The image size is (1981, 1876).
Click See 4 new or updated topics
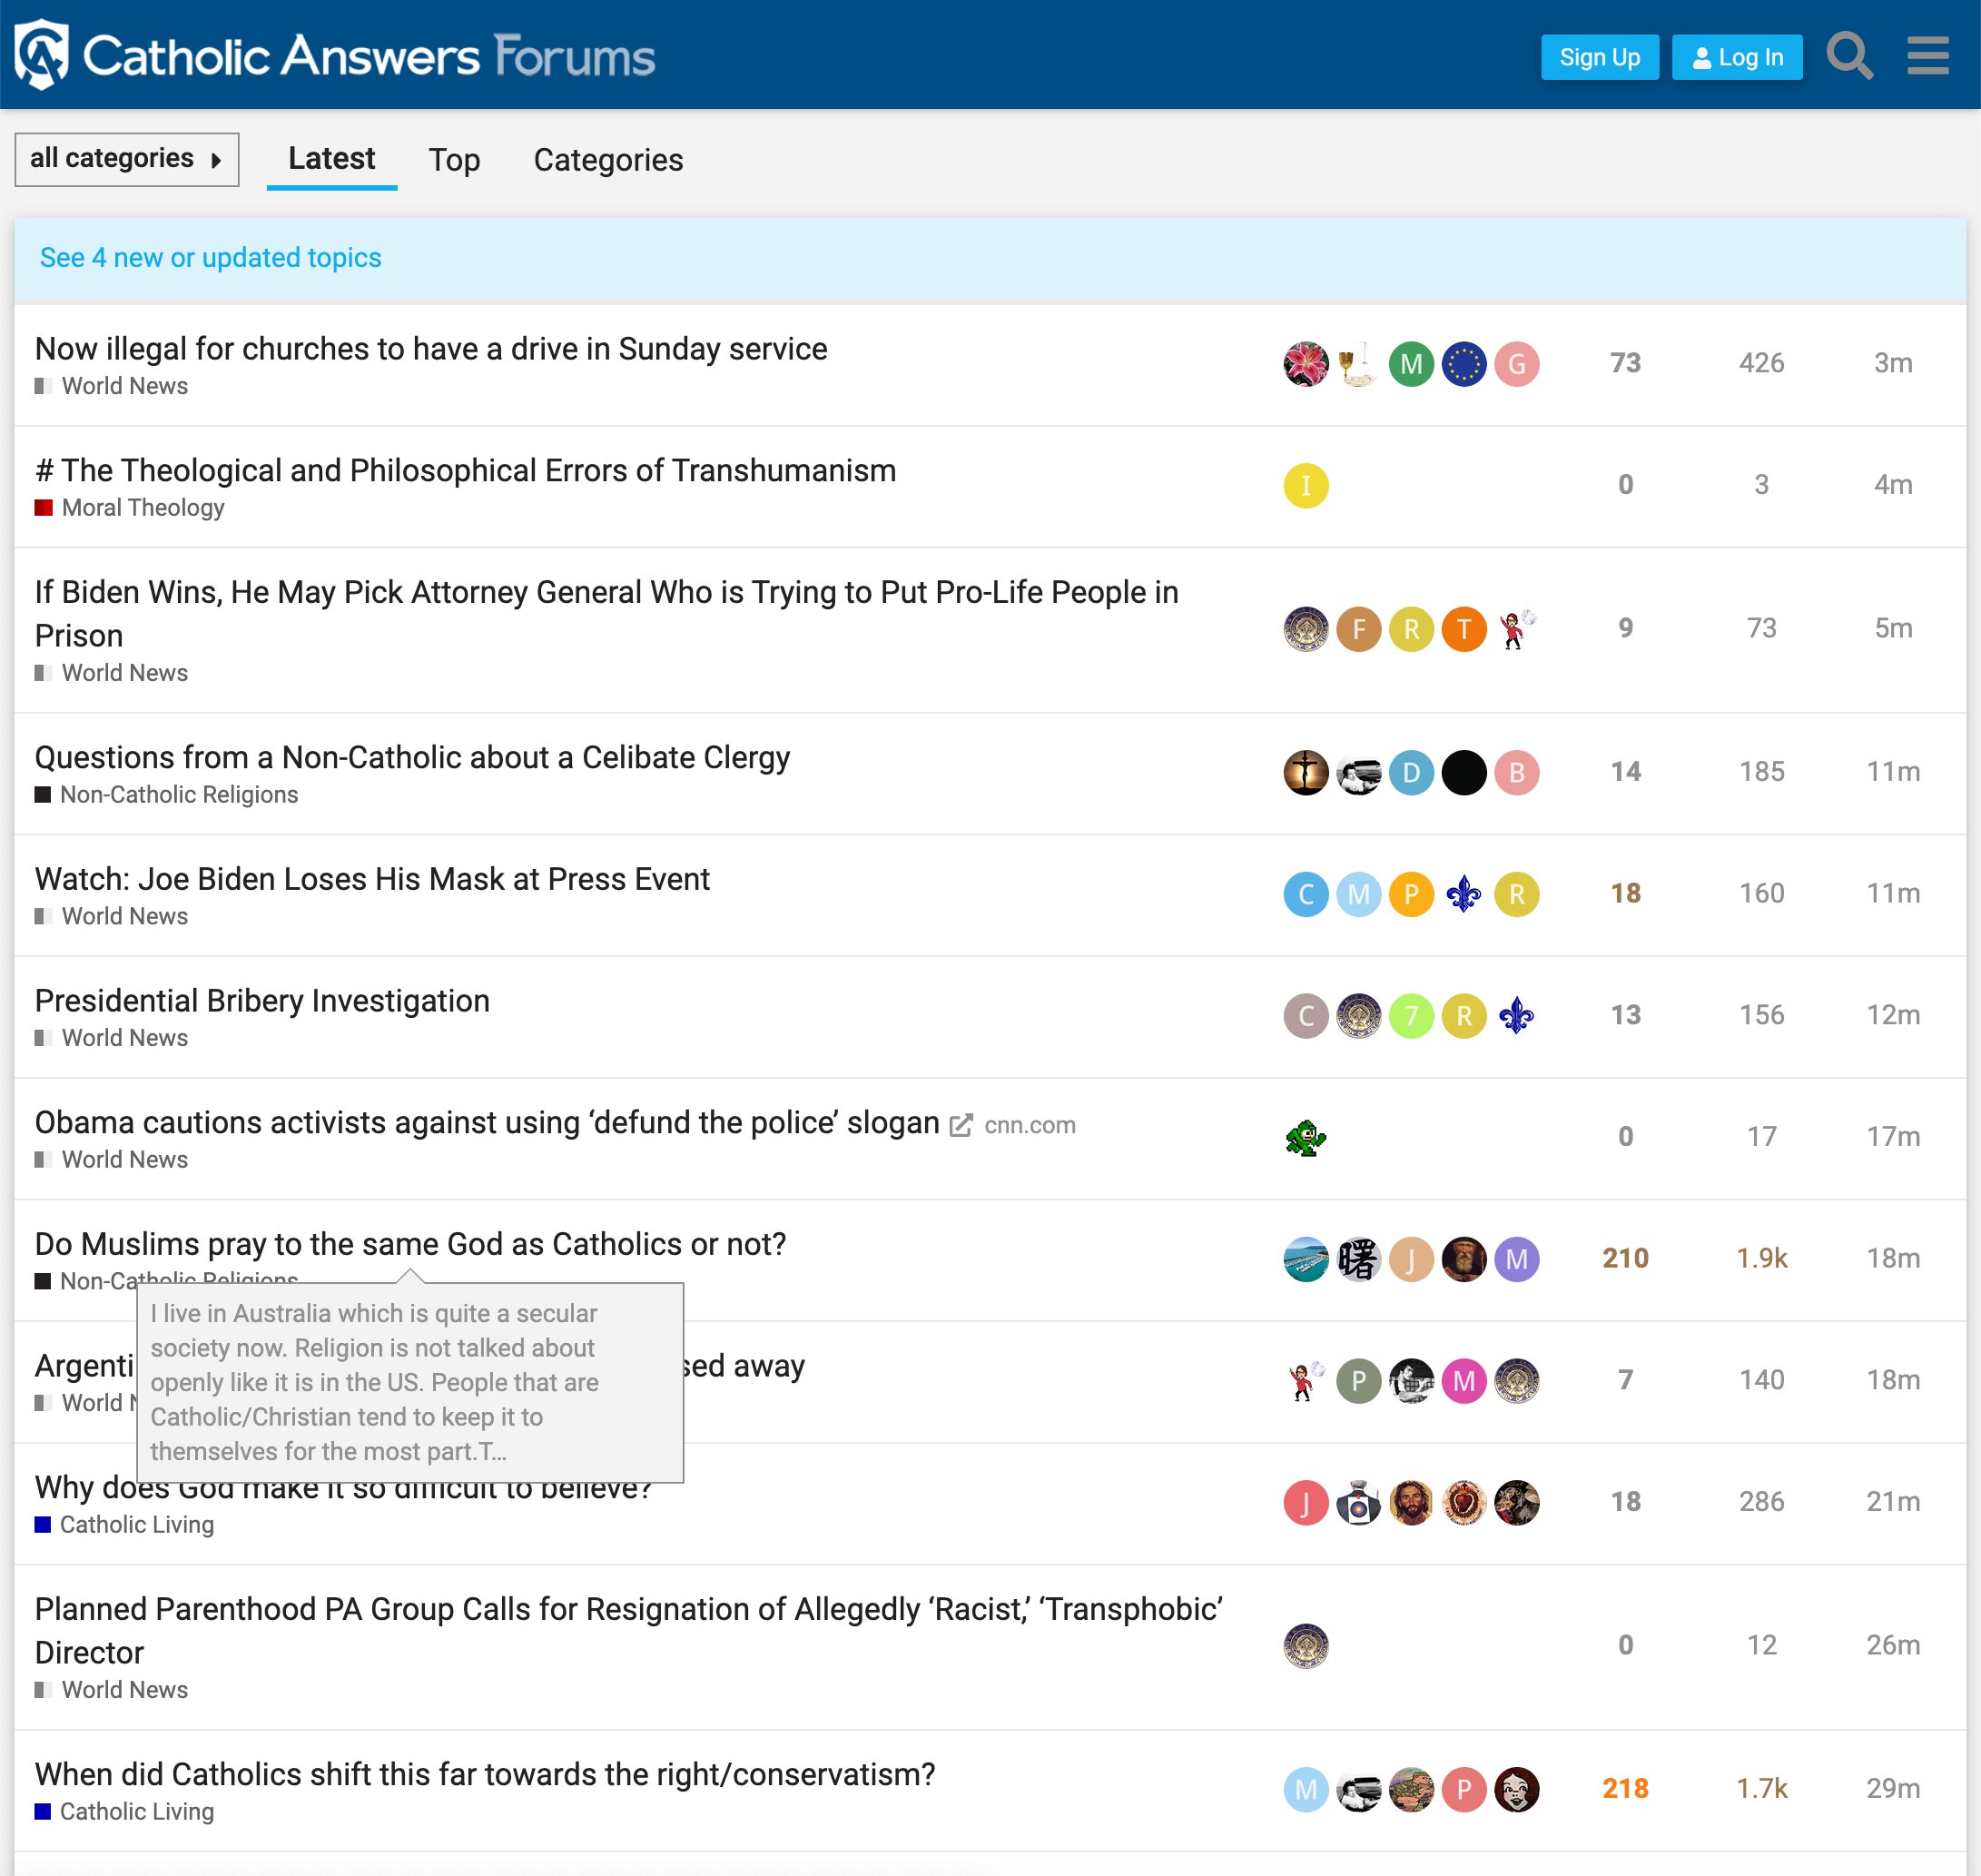(210, 257)
